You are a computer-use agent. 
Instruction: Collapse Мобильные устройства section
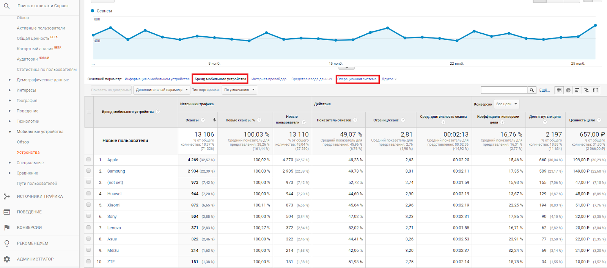(10, 132)
